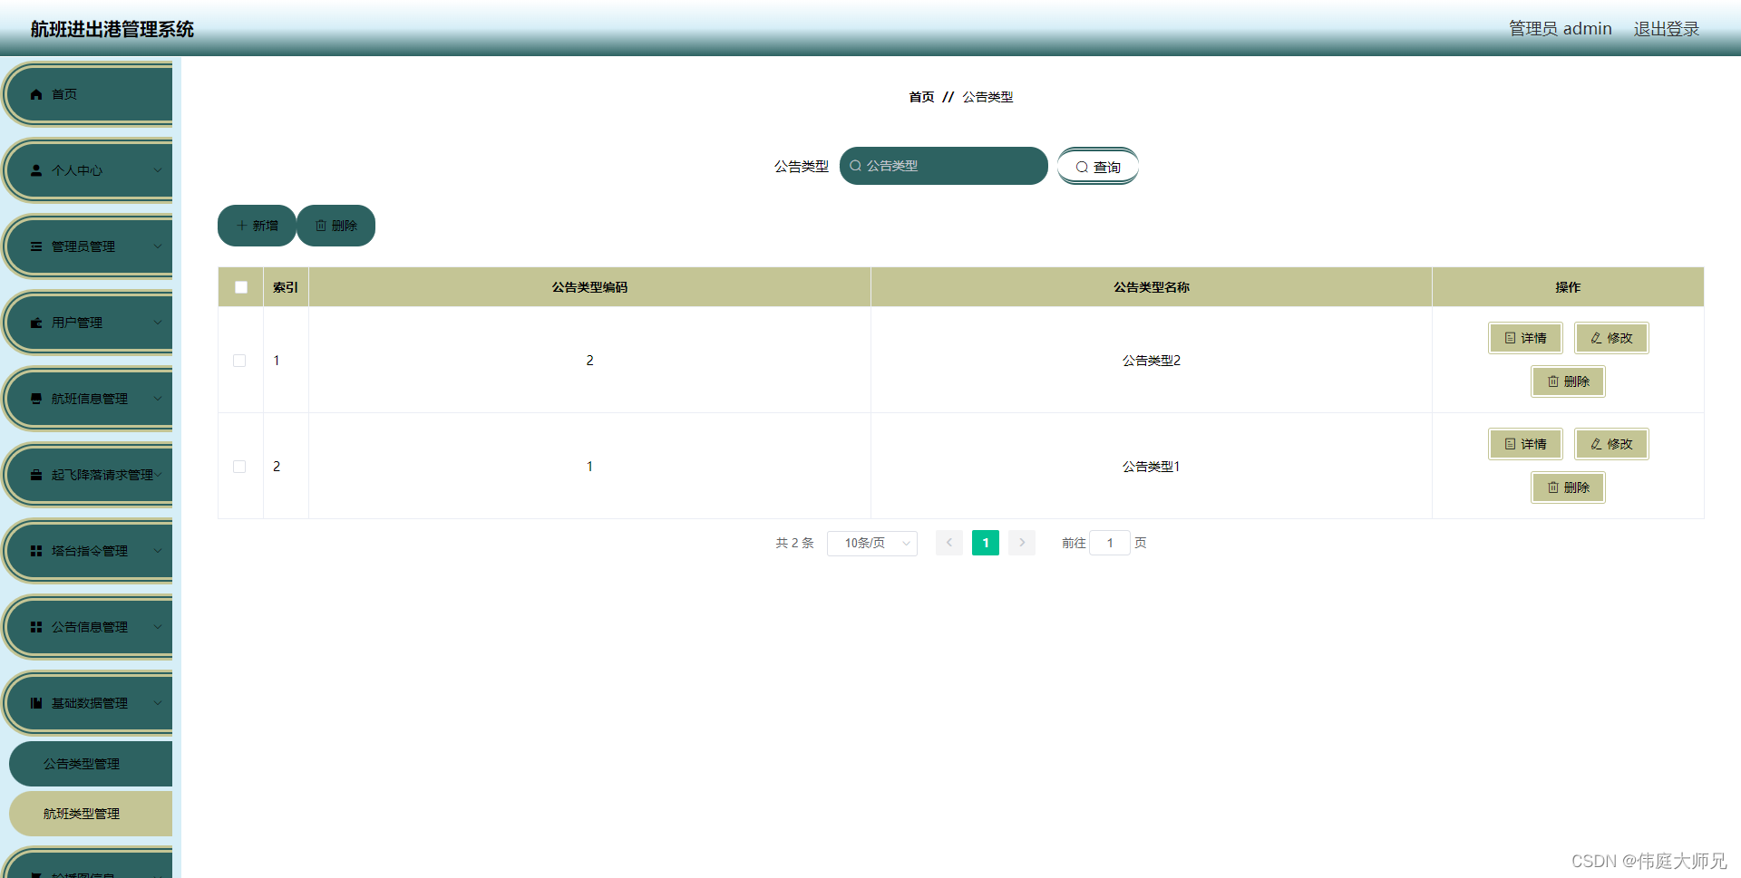Click pencil icon on 修改 for 公告类型2
The image size is (1741, 878).
(1596, 338)
